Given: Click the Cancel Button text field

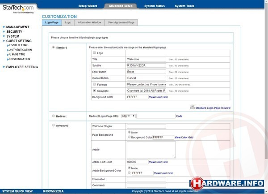Looking at the screenshot, I should (x=147, y=78).
